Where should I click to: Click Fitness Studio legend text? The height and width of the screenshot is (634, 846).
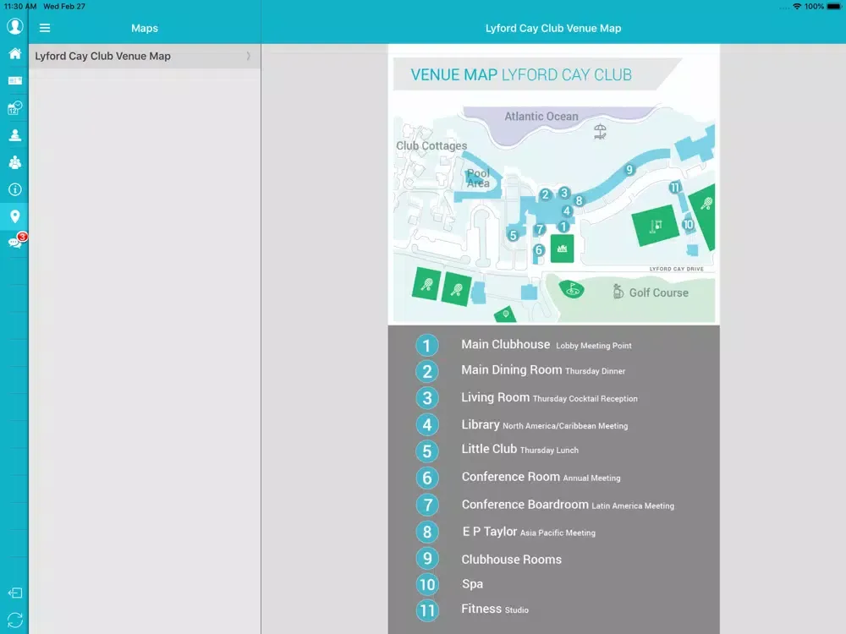[495, 609]
